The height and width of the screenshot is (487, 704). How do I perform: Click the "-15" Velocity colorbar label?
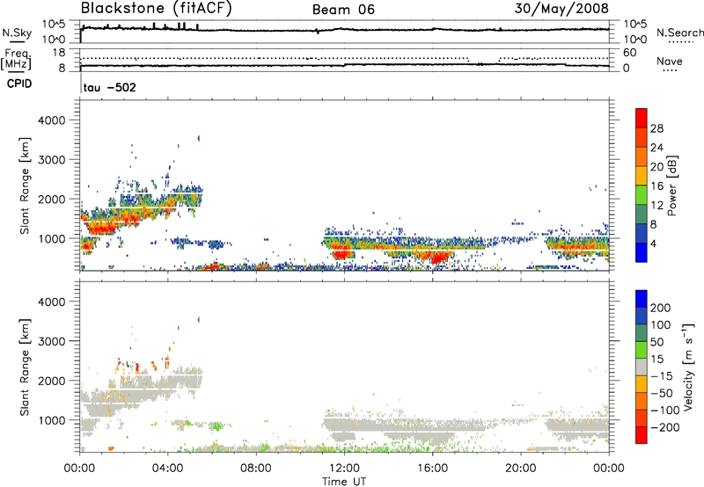coord(662,375)
